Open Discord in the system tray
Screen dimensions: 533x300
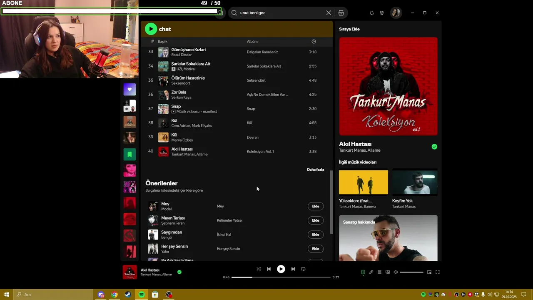(443, 295)
